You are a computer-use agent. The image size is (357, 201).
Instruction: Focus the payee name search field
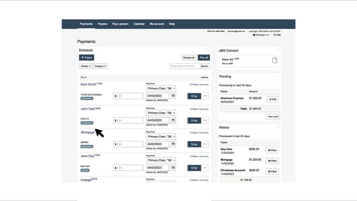click(185, 66)
